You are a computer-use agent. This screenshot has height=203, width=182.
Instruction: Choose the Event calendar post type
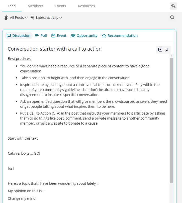59,36
